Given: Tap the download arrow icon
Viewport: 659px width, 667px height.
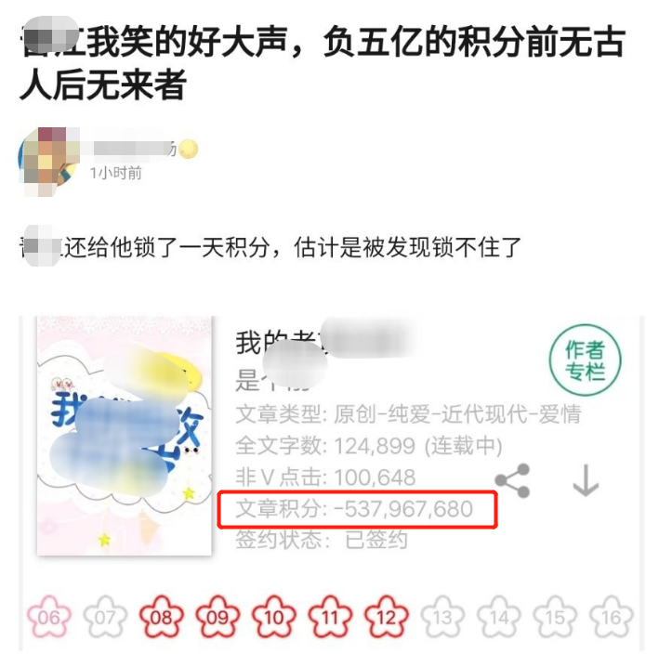Looking at the screenshot, I should (x=586, y=480).
